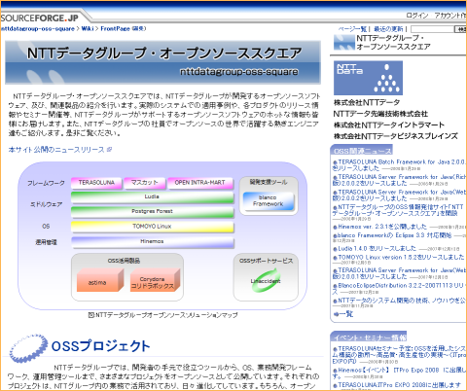Select the TERASOLUNA framework box
The height and width of the screenshot is (391, 467).
[x=96, y=183]
